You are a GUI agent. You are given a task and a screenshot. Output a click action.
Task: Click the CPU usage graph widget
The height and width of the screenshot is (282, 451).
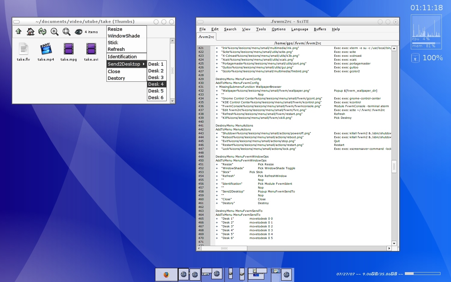coord(426,26)
